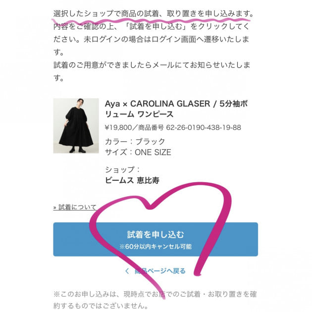The height and width of the screenshot is (312, 312).
Task: Click the サイズ:ONE SIZE line
Action: (138, 152)
